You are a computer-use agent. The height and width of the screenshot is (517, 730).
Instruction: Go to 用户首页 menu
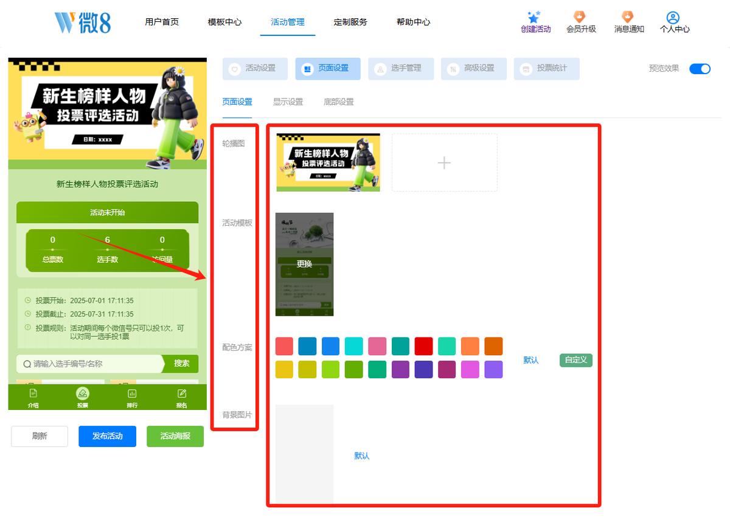[x=162, y=22]
